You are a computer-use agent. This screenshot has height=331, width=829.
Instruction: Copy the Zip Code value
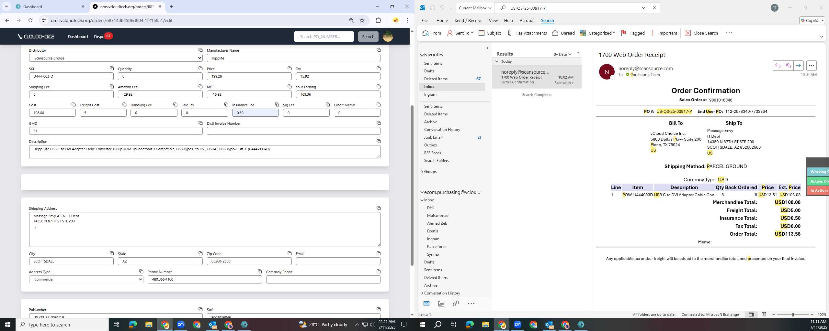click(290, 253)
